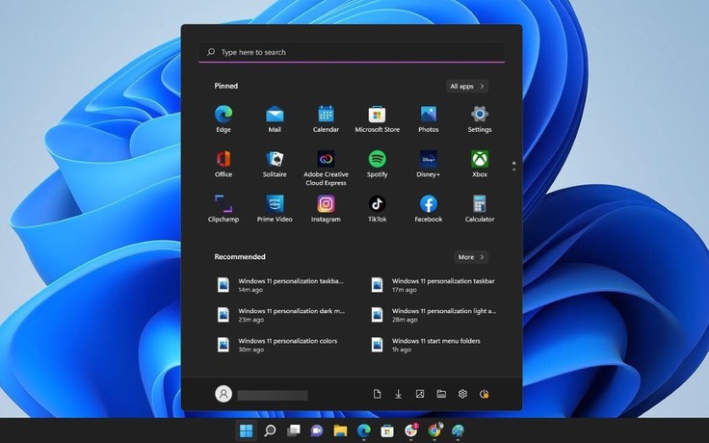Launch the pinned Office app
This screenshot has height=443, width=709.
point(223,164)
